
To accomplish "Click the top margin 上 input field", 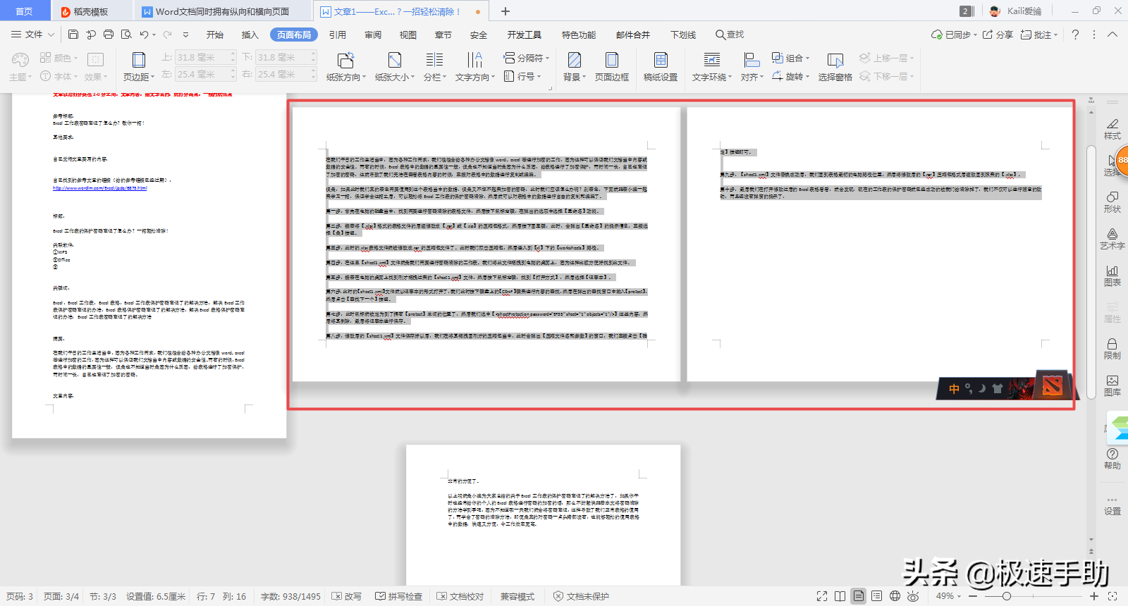I will tap(206, 57).
